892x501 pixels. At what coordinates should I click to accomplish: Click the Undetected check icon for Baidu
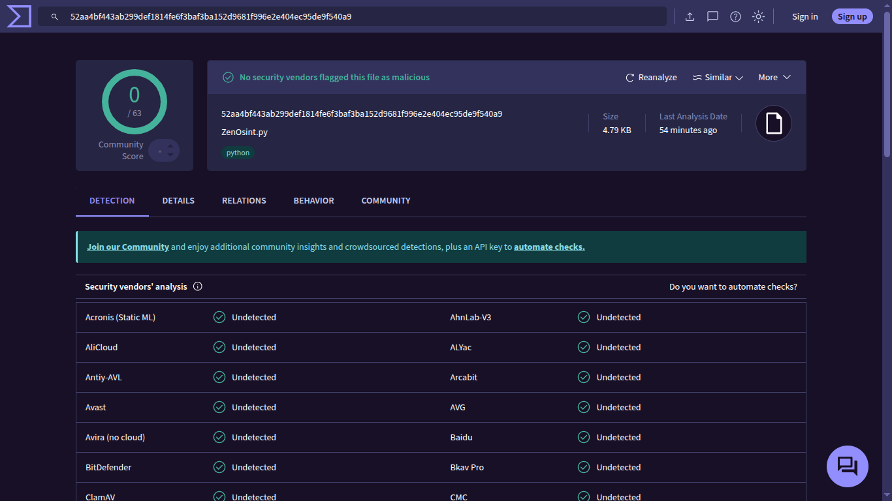(x=584, y=437)
